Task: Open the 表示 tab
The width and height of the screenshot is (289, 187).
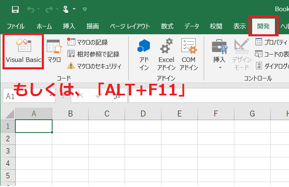Action: [240, 26]
